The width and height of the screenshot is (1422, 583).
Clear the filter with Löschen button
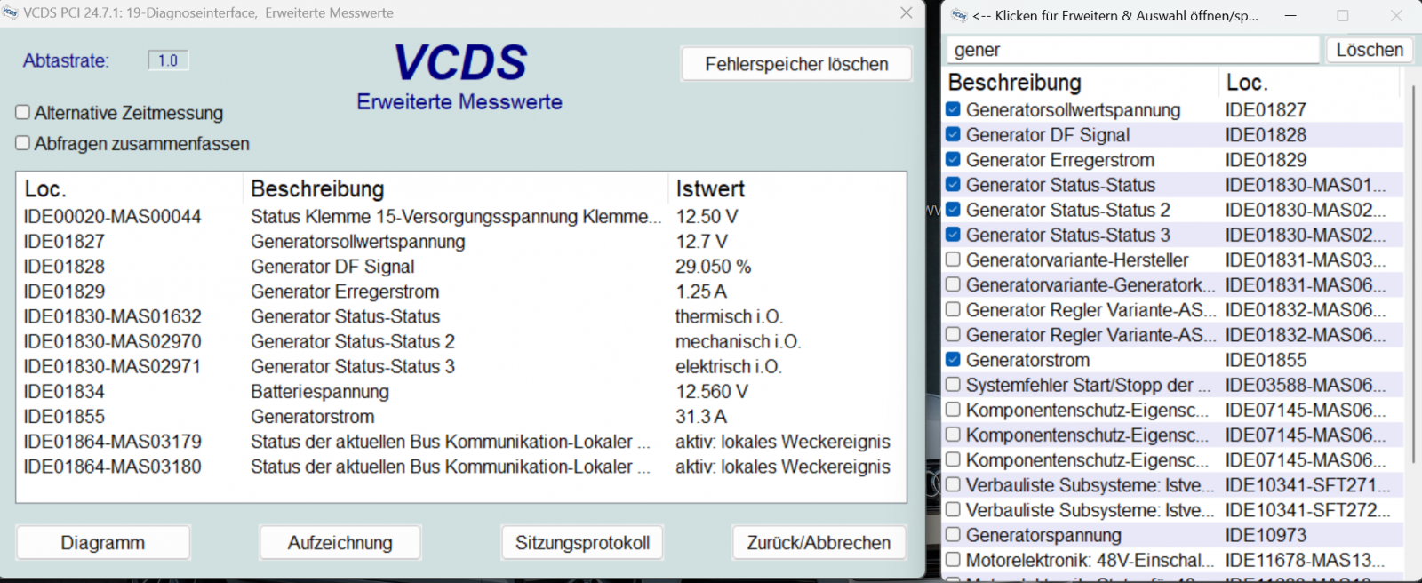click(x=1370, y=50)
